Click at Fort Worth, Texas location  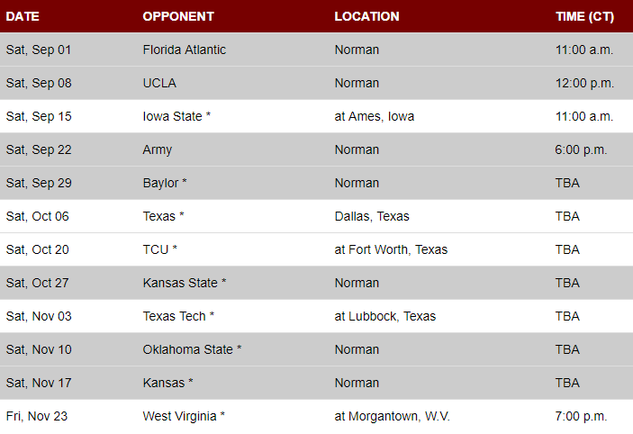click(x=391, y=249)
